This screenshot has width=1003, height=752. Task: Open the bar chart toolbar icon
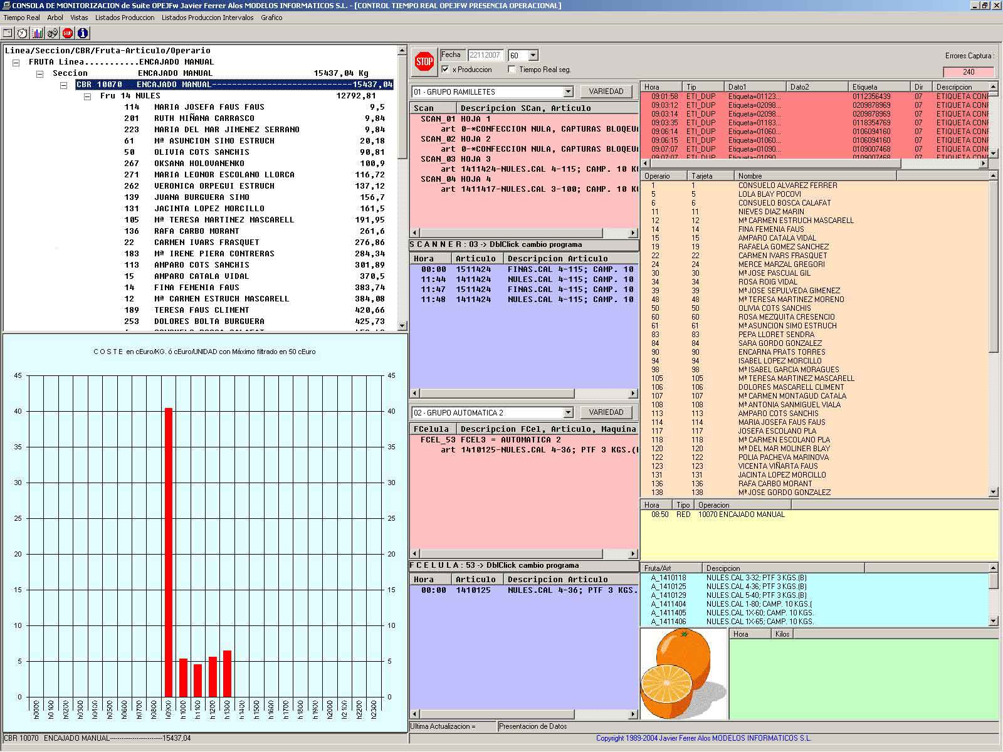tap(38, 33)
